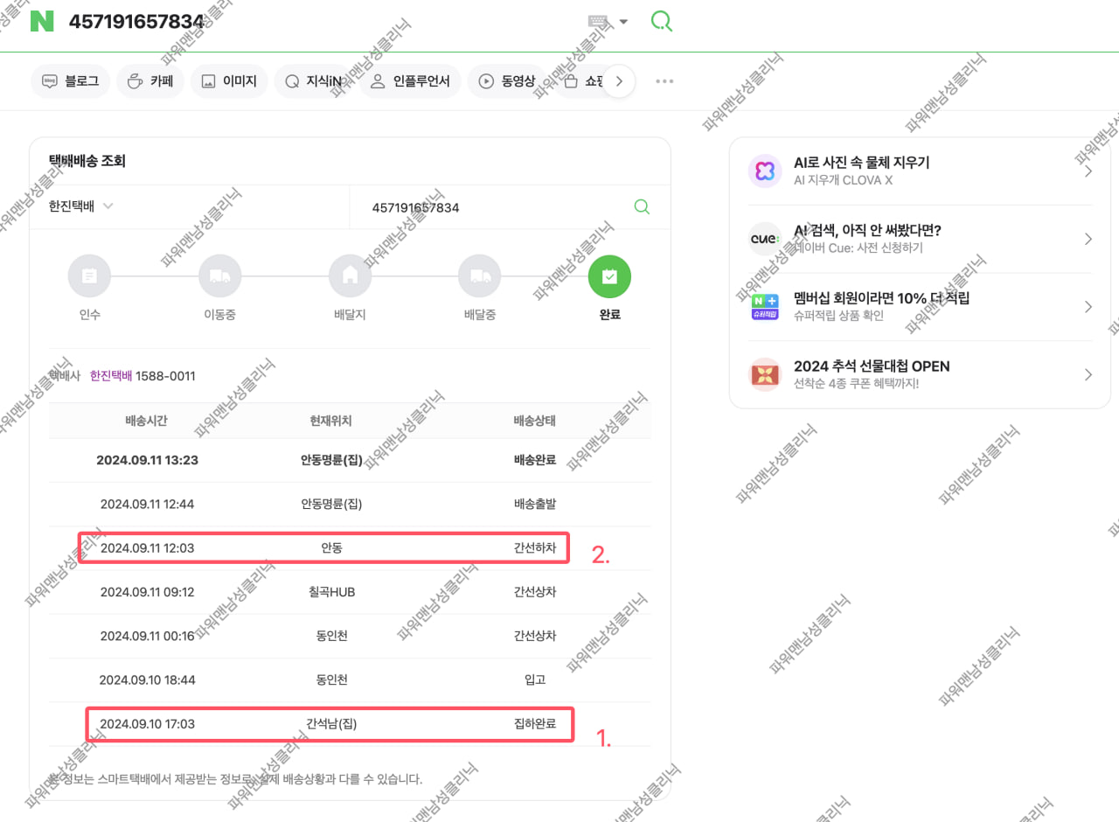The image size is (1119, 822).
Task: Click the 인수 step icon
Action: [89, 276]
